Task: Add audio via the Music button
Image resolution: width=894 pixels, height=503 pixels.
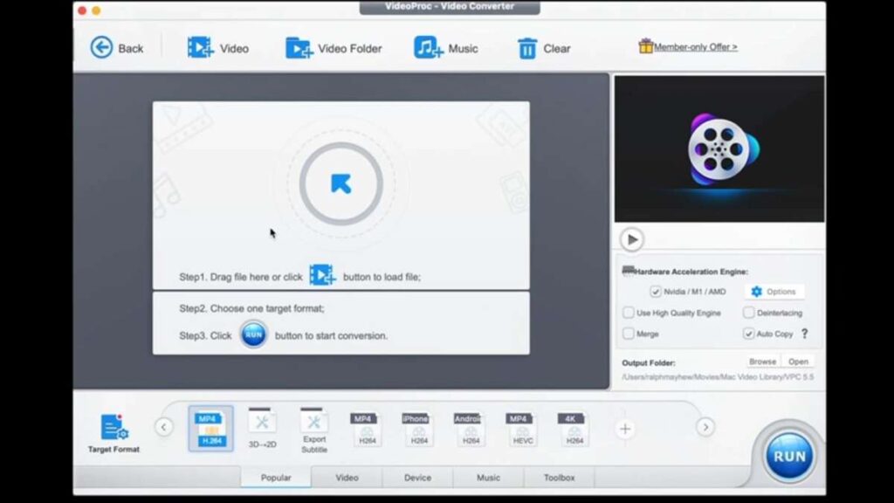Action: click(446, 48)
